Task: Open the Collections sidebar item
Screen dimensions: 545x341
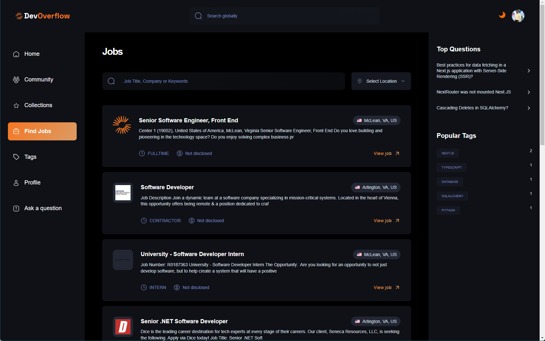Action: [x=42, y=105]
